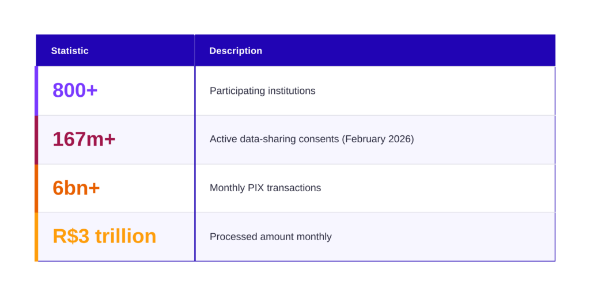Click Participating institutions description text
Viewport: 590px width, 296px height.
pos(262,91)
